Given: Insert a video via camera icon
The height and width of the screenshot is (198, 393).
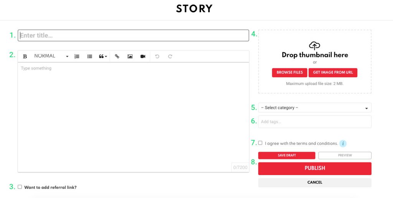Looking at the screenshot, I should click(x=143, y=57).
